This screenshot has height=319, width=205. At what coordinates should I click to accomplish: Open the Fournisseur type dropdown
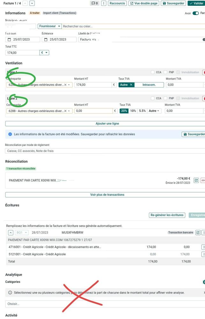tap(49, 26)
